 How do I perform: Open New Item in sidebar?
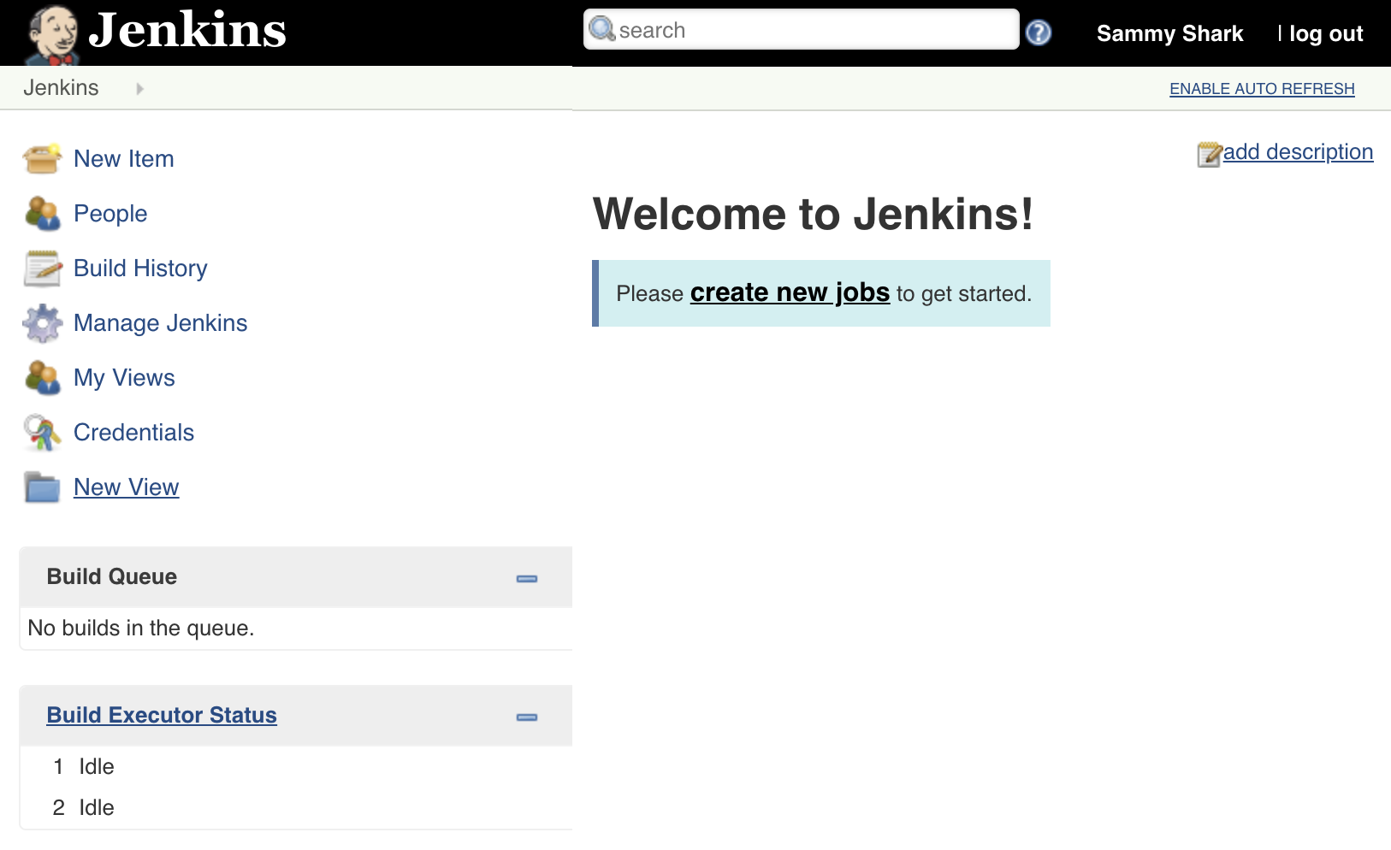tap(124, 159)
